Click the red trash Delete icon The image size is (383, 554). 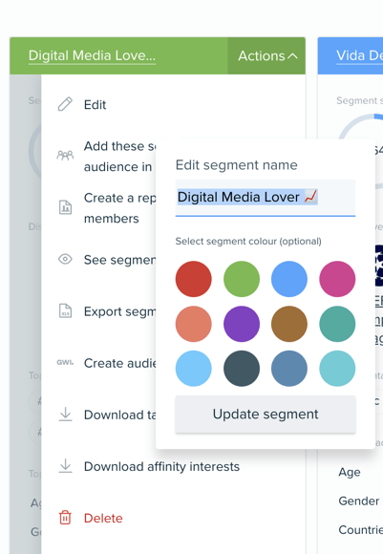[x=65, y=518]
